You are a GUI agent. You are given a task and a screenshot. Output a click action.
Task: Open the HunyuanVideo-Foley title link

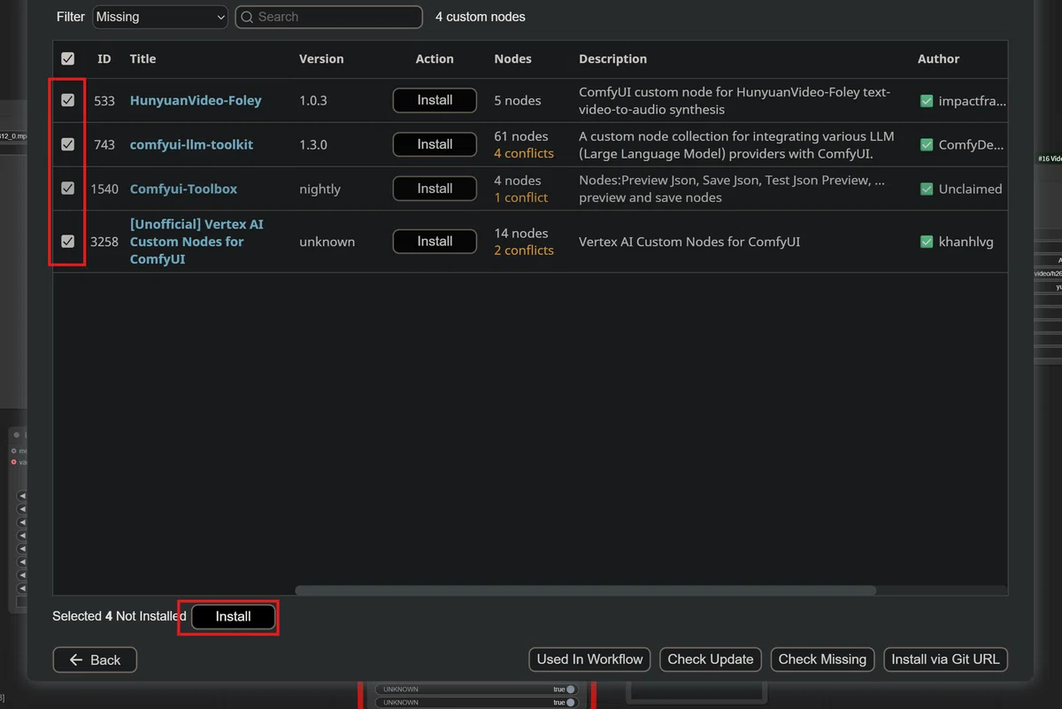tap(196, 101)
